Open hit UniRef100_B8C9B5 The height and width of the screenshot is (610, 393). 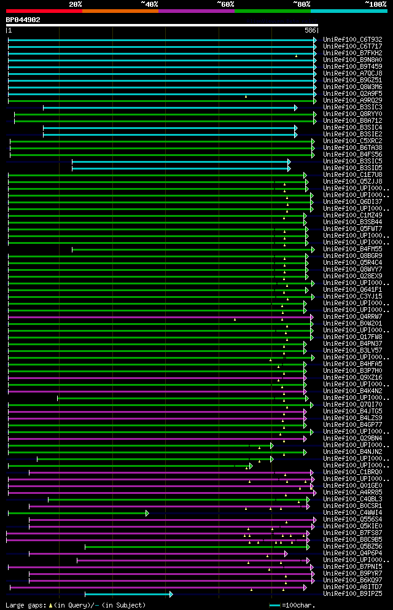pyautogui.click(x=352, y=540)
